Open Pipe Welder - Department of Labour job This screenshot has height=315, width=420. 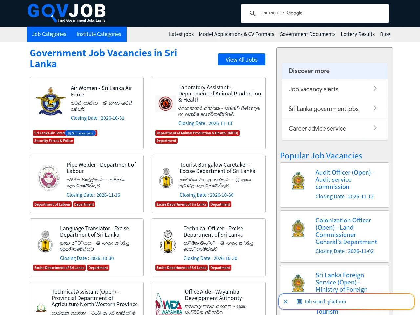tap(101, 168)
